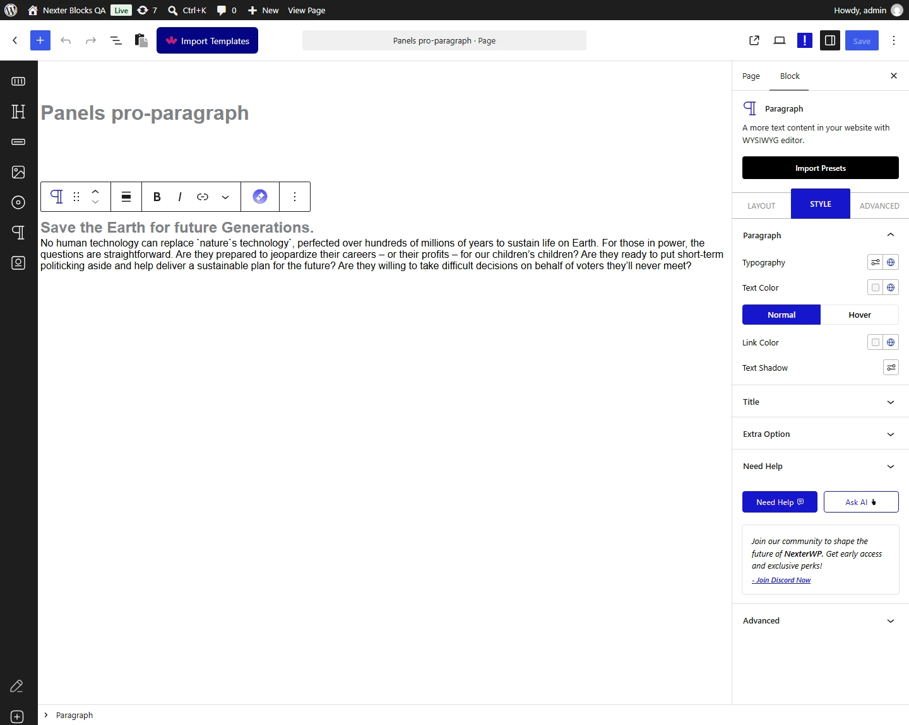
Task: Click the link icon in block toolbar
Action: (x=203, y=197)
